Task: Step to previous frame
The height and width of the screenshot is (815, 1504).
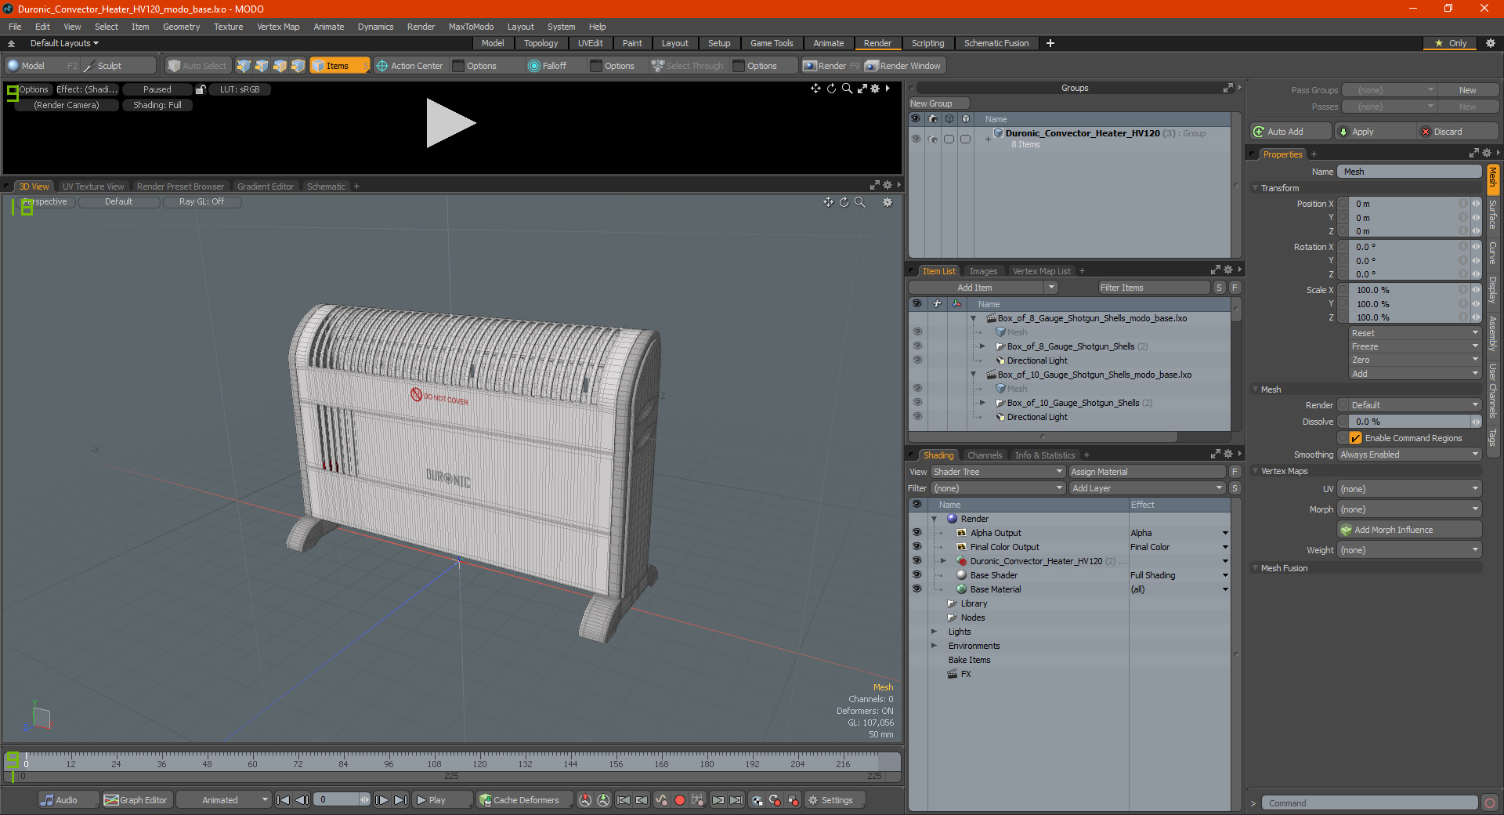Action: tap(302, 800)
